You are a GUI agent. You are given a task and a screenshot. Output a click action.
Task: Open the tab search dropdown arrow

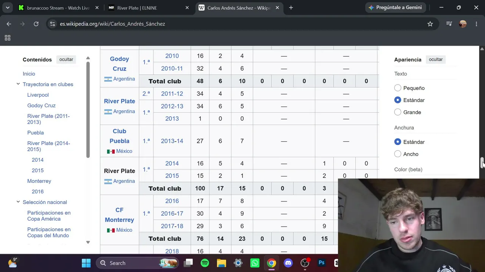tap(8, 8)
